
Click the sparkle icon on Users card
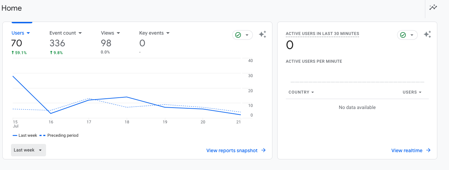262,35
